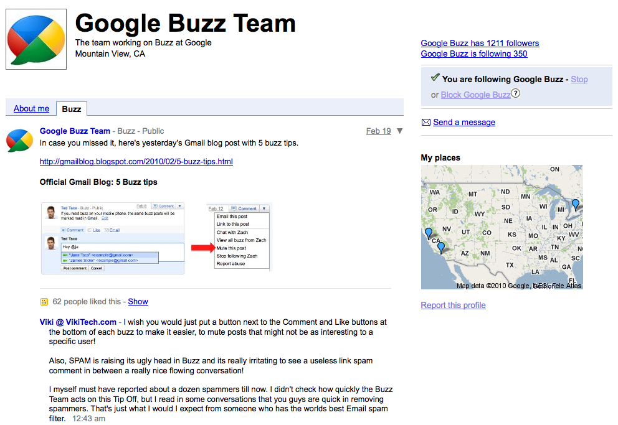
Task: Open Viki @ VikiTech.com commenter profile
Action: pos(78,322)
